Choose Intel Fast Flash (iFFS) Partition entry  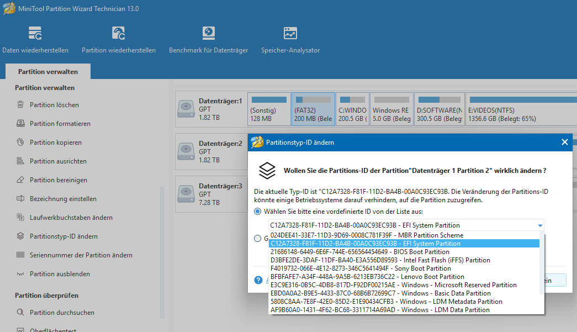coord(404,260)
